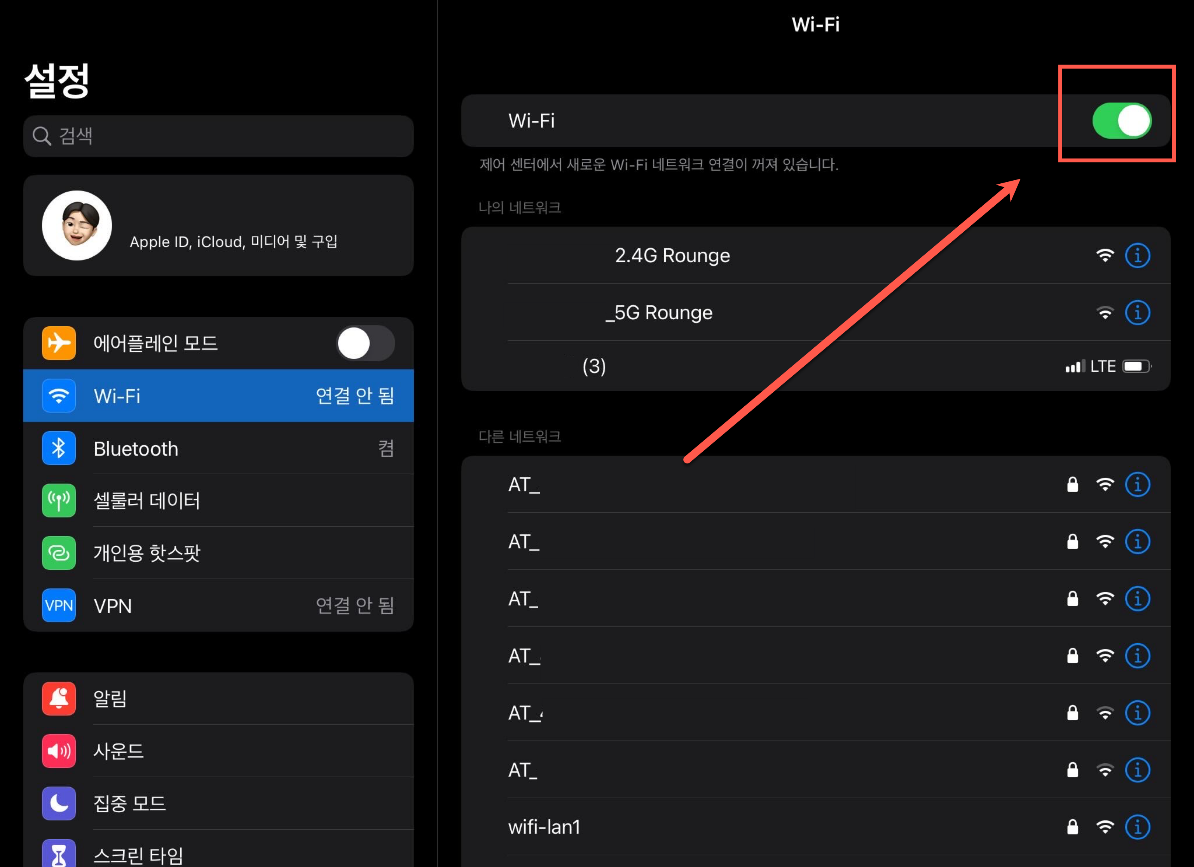The image size is (1194, 867).
Task: Connect to the 2.4G Rounge network
Action: point(673,255)
